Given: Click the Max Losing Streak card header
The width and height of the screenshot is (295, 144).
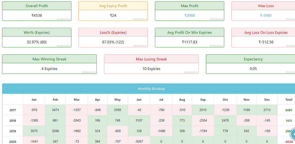Looking at the screenshot, I should (x=151, y=59).
